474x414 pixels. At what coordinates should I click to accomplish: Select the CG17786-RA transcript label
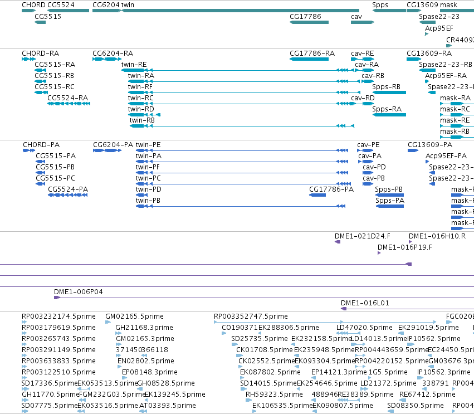point(312,53)
